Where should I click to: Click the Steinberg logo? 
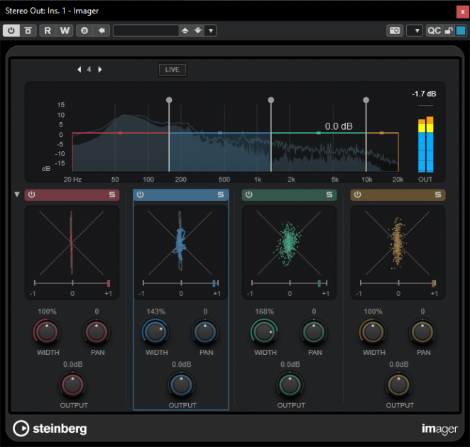click(x=50, y=429)
